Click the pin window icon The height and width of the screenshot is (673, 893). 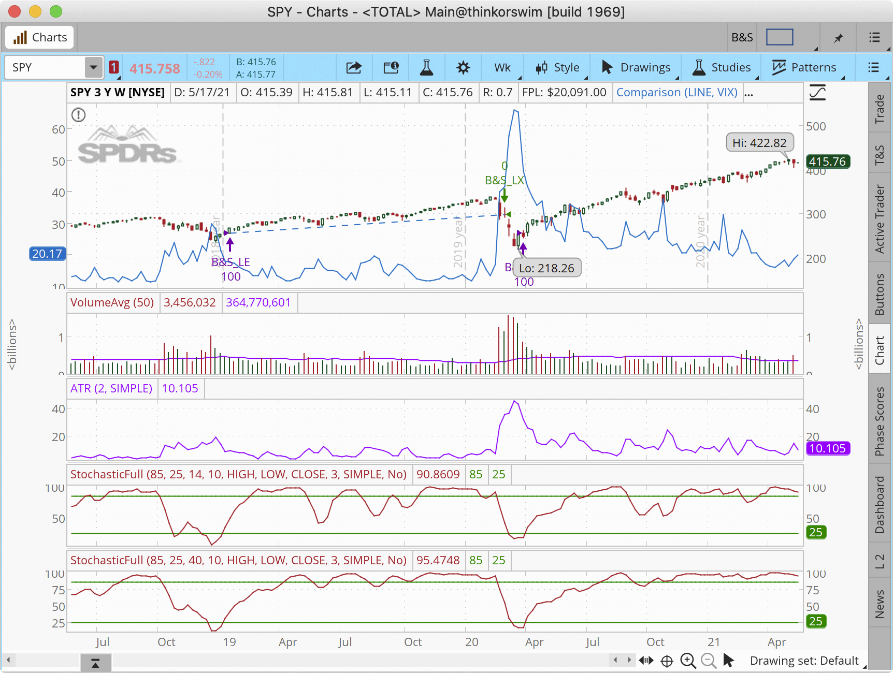tap(838, 37)
